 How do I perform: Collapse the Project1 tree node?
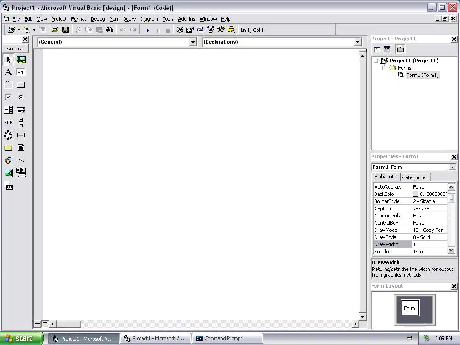pos(376,61)
